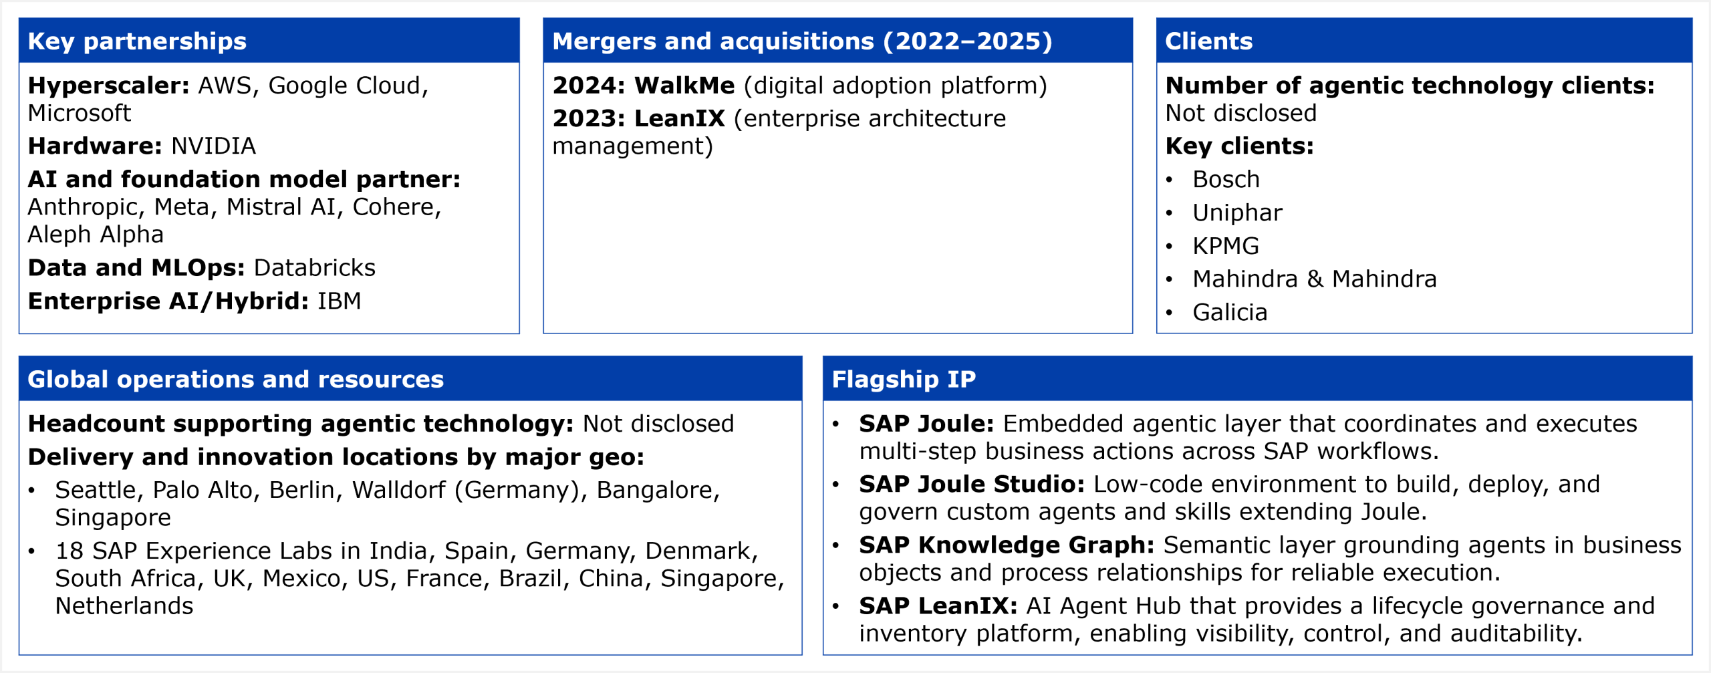Click the 18 SAP Experience Labs bullet

[419, 577]
